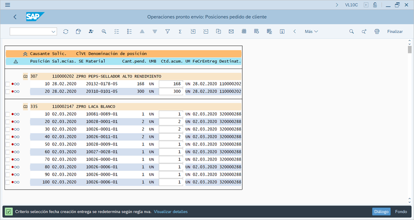Click the mail envelope icon
This screenshot has width=414, height=220.
[x=231, y=31]
